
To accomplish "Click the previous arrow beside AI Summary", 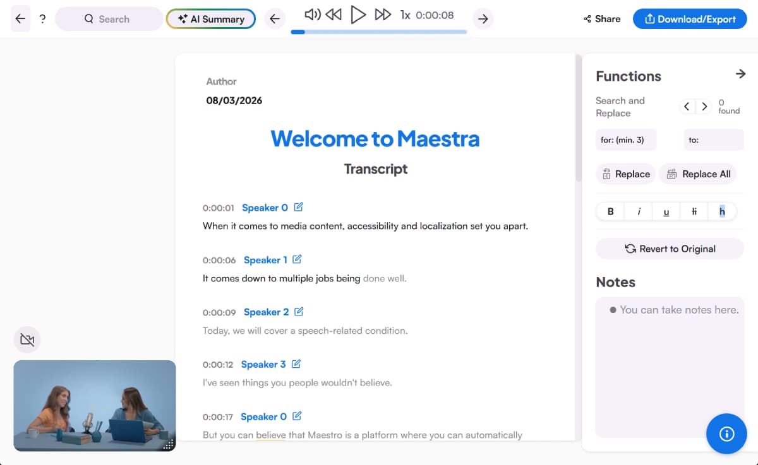I will 274,19.
